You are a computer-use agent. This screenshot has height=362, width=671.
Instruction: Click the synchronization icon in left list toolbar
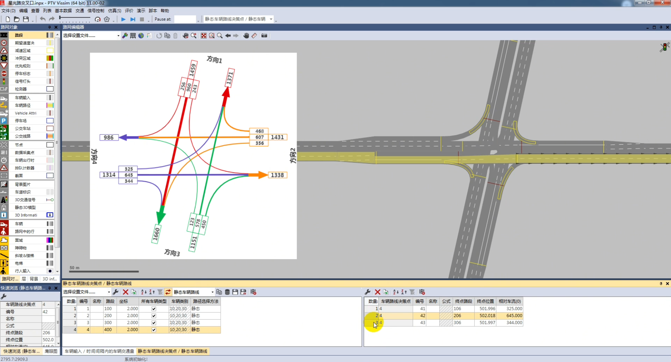[x=168, y=292]
